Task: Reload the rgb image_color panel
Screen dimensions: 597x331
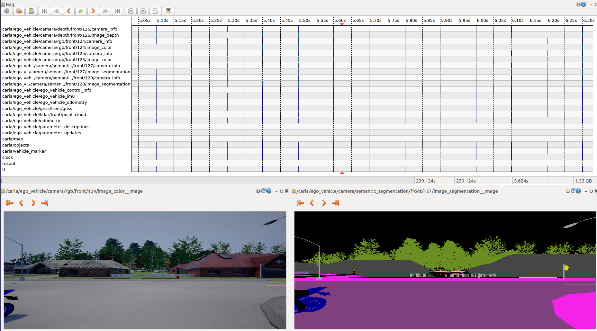Action: point(264,191)
